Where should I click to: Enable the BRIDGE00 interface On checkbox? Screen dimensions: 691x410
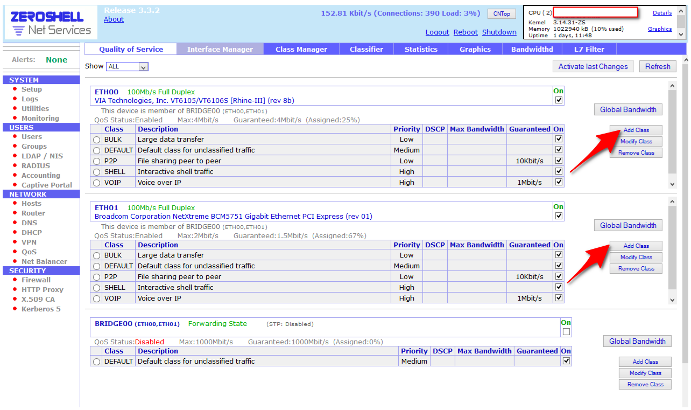click(x=566, y=332)
